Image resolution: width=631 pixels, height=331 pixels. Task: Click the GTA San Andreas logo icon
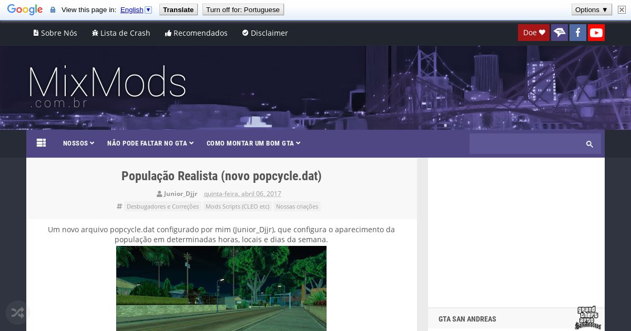click(x=588, y=317)
